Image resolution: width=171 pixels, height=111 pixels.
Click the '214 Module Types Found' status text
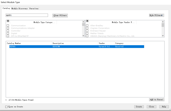click(22, 100)
